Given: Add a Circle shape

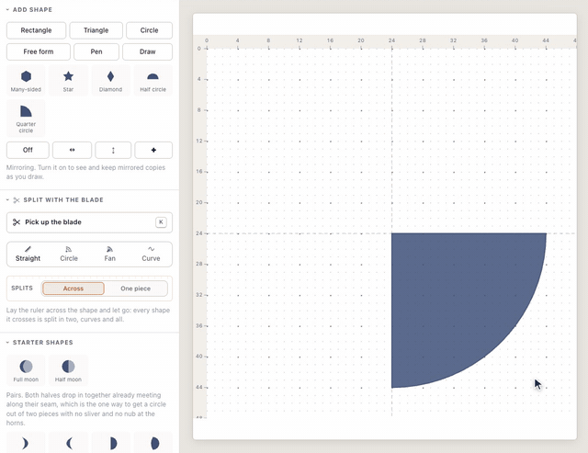Looking at the screenshot, I should coord(149,30).
